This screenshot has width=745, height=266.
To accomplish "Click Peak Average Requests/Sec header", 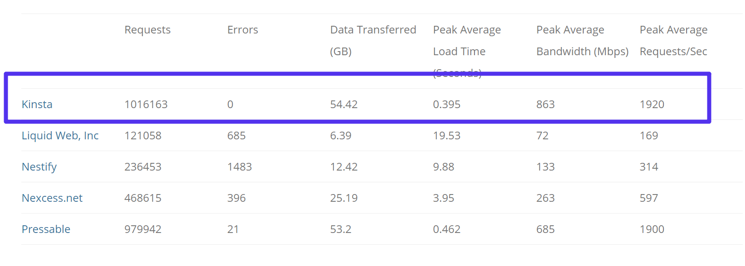I will point(673,41).
